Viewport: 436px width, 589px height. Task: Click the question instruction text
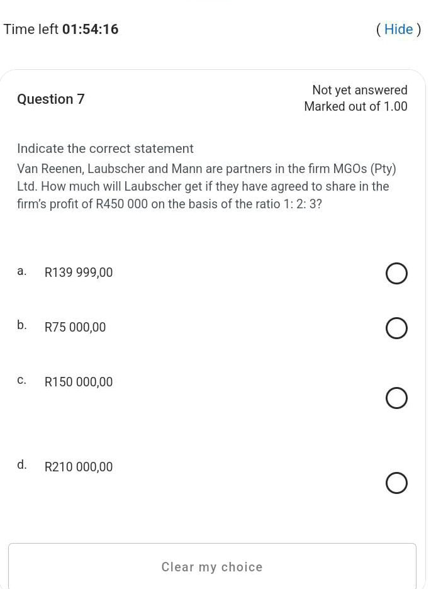[105, 149]
